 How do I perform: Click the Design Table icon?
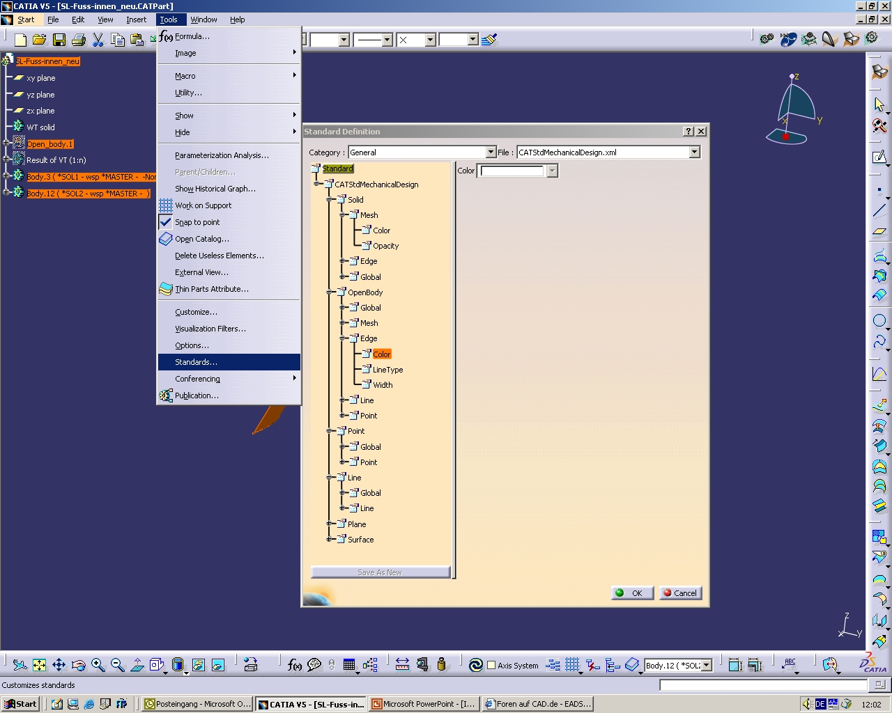click(350, 665)
